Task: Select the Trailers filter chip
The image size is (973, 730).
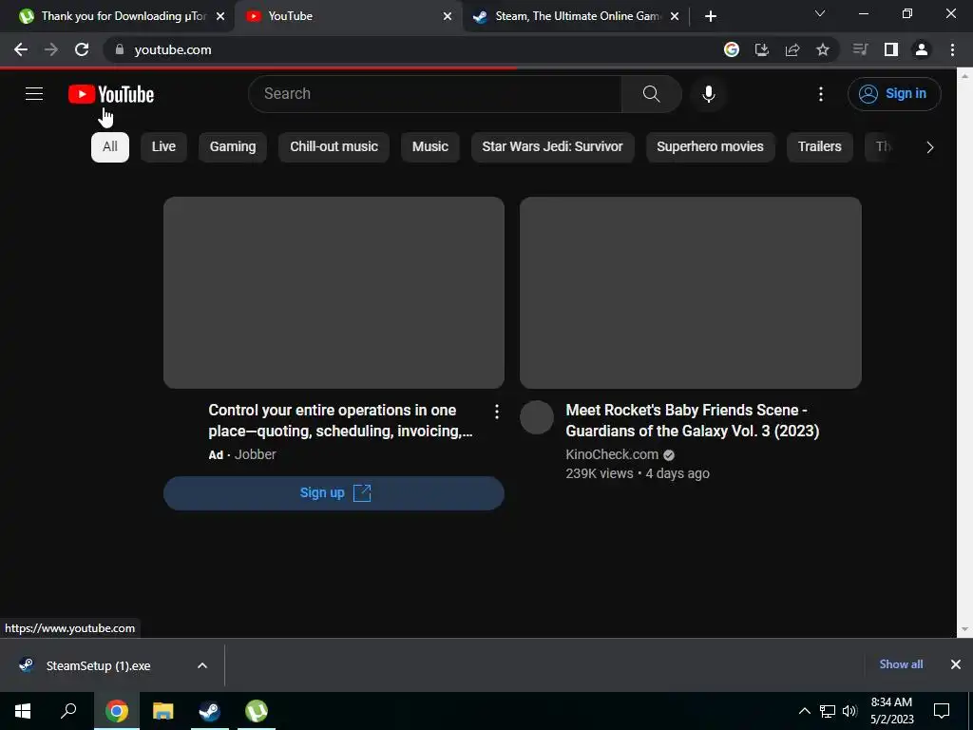Action: [x=819, y=146]
